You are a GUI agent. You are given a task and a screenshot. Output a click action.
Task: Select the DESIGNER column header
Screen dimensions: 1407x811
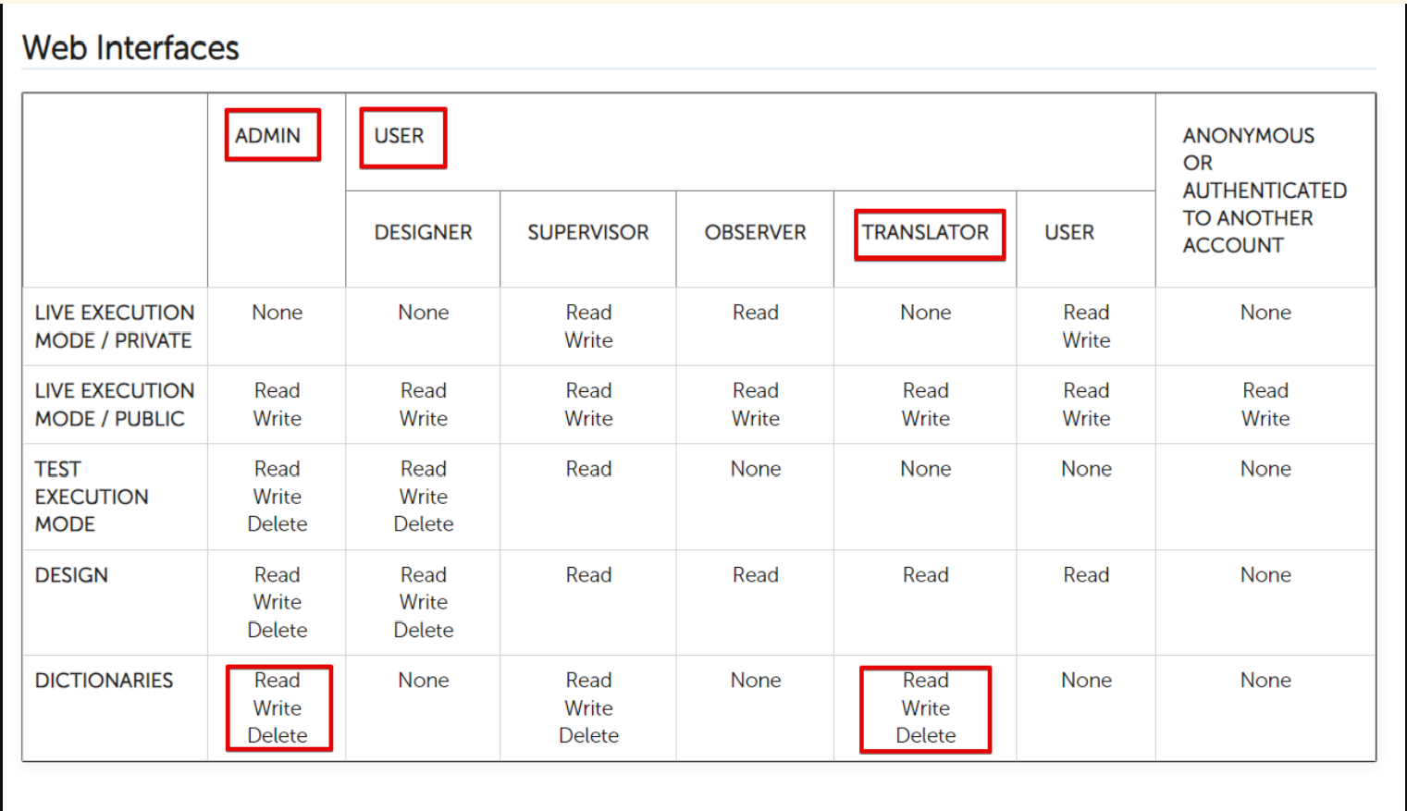(423, 232)
